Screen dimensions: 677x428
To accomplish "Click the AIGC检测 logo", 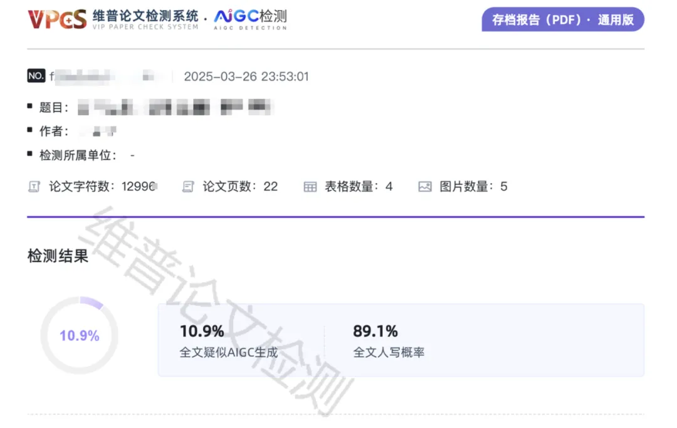I will coord(249,19).
